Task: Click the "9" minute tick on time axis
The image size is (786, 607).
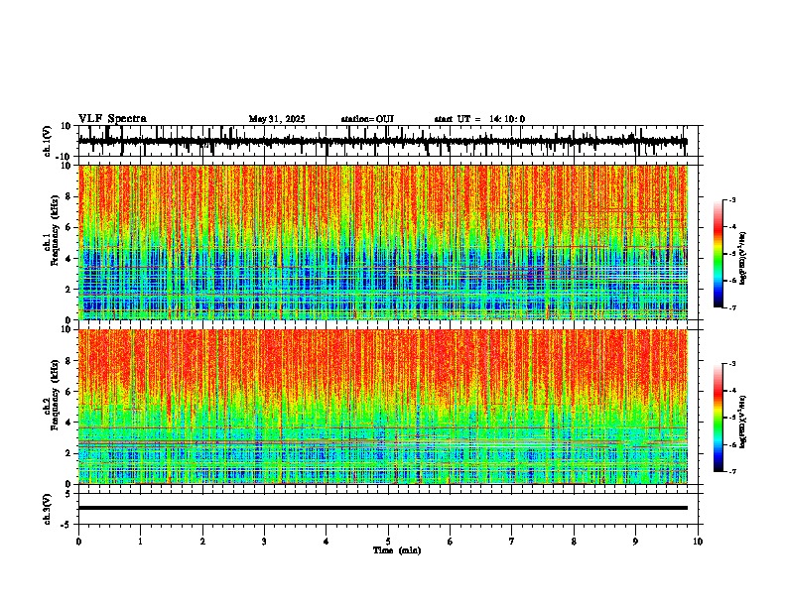Action: click(x=635, y=542)
